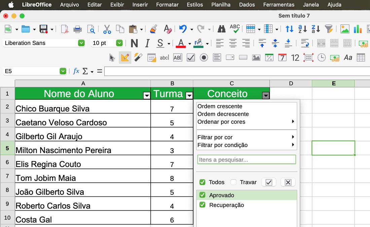Viewport: 370px width, 227px height.
Task: Click the Cut scissors icon
Action: coord(107,29)
